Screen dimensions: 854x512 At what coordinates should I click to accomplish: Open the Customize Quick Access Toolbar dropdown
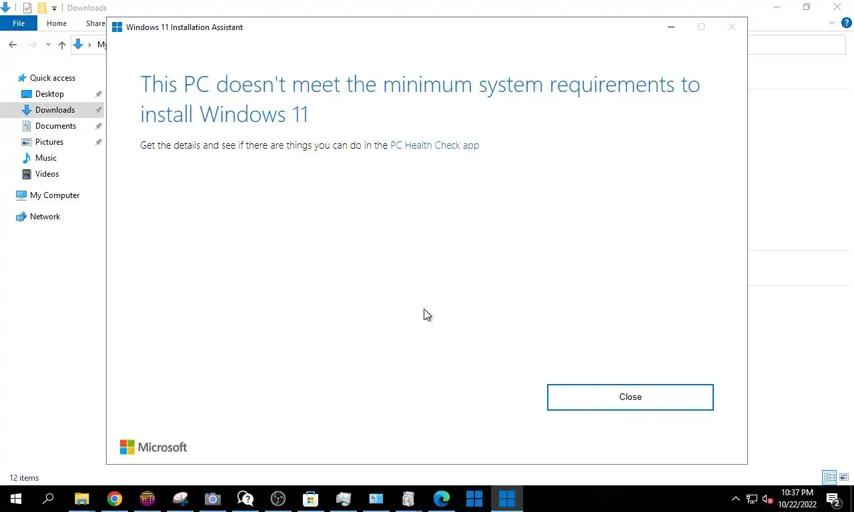pos(54,8)
